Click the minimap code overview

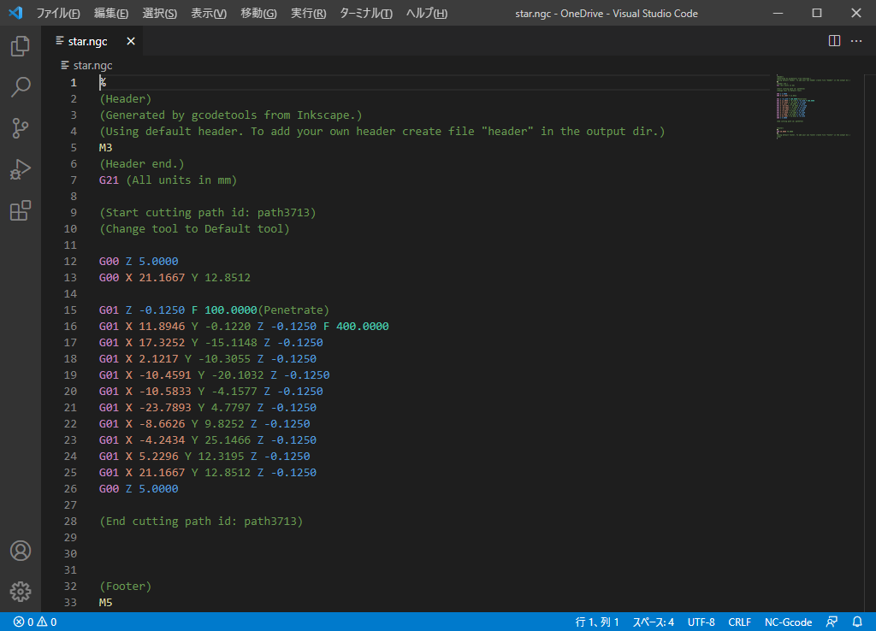814,105
